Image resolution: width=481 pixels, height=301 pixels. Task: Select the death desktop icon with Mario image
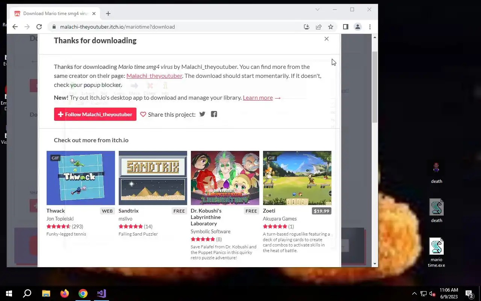tap(437, 172)
